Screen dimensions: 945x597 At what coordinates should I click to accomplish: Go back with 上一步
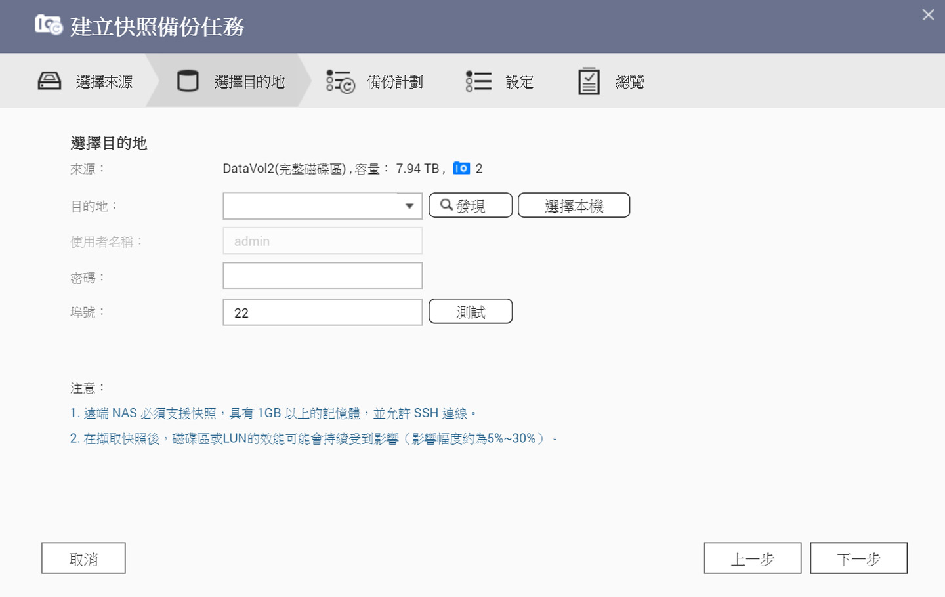coord(753,558)
